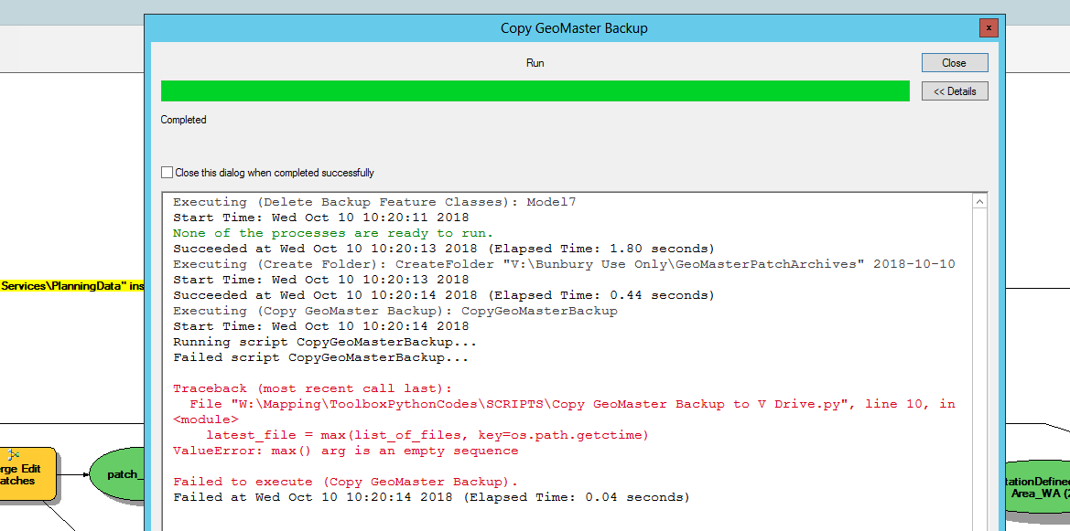Enable 'Close this dialog when completed successfully' checkbox
1070x531 pixels.
click(x=168, y=173)
